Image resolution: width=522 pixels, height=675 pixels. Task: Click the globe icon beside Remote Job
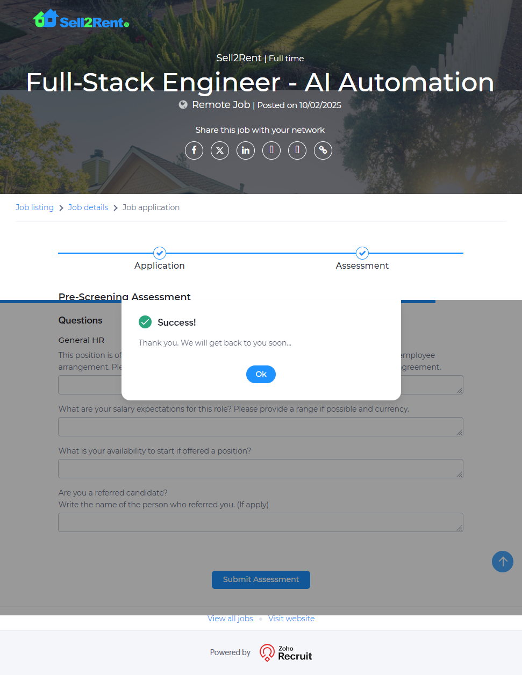(x=183, y=105)
